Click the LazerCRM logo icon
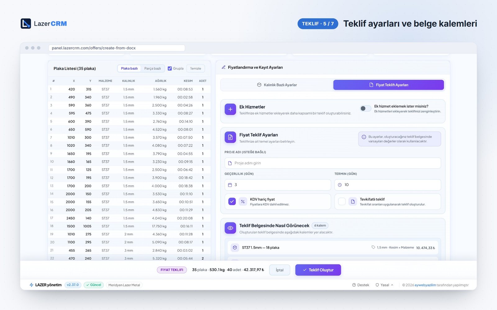Image resolution: width=497 pixels, height=310 pixels. (x=26, y=24)
